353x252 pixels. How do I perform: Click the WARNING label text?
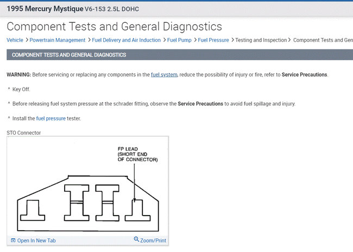(18, 74)
